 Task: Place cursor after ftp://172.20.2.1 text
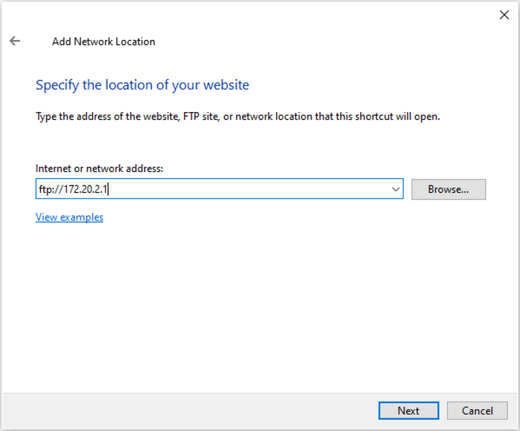[x=109, y=189]
